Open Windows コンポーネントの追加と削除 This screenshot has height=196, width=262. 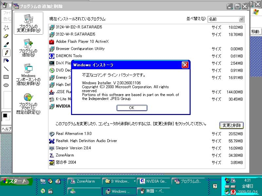28,74
